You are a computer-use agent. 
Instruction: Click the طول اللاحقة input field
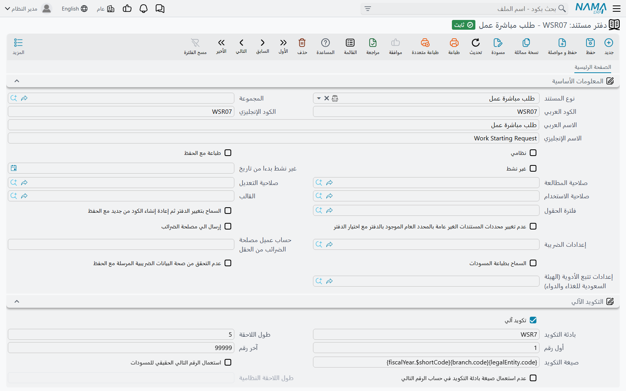(x=121, y=334)
